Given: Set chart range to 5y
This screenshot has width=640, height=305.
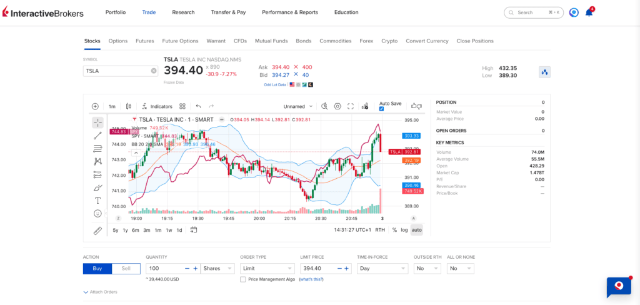Looking at the screenshot, I should (x=116, y=230).
